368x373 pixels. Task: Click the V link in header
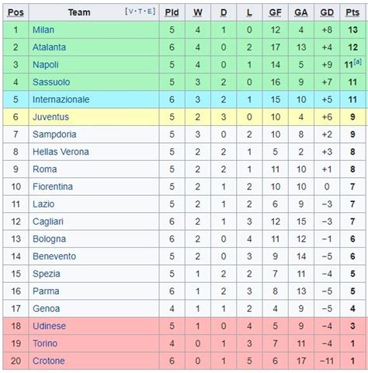click(x=131, y=12)
